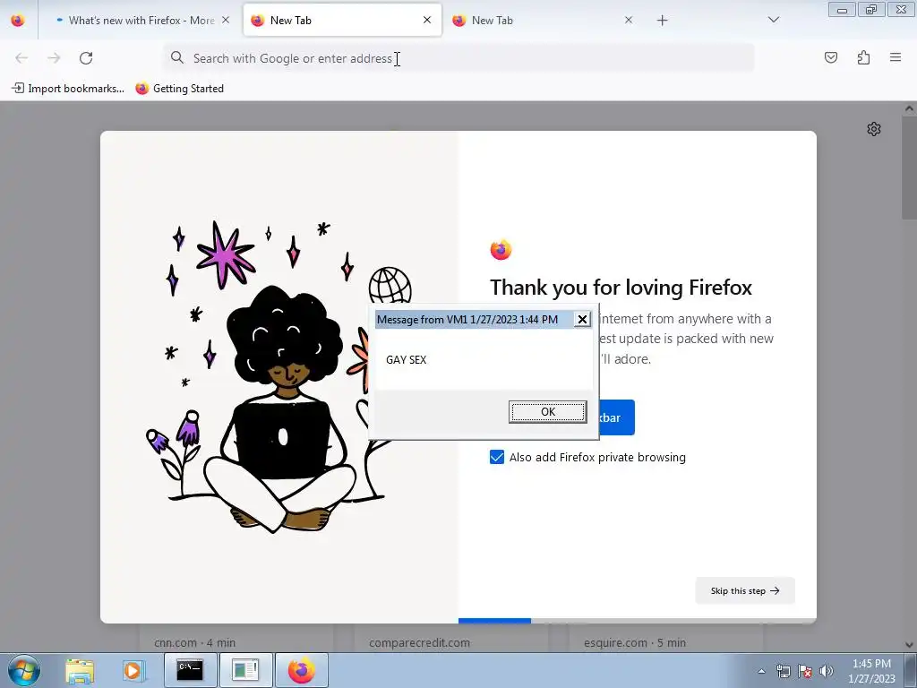Image resolution: width=917 pixels, height=688 pixels.
Task: Click the network tray icon
Action: [783, 671]
